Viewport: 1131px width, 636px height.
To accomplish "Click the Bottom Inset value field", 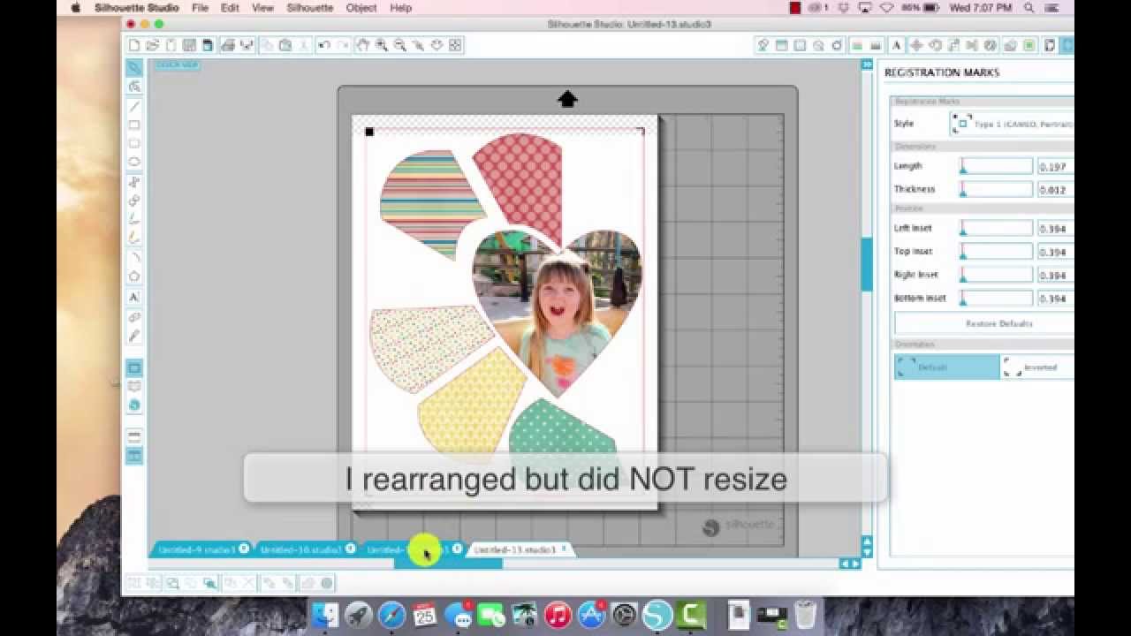I will tap(1056, 298).
